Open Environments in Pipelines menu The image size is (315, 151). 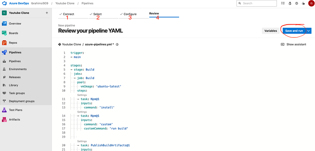click(x=18, y=69)
